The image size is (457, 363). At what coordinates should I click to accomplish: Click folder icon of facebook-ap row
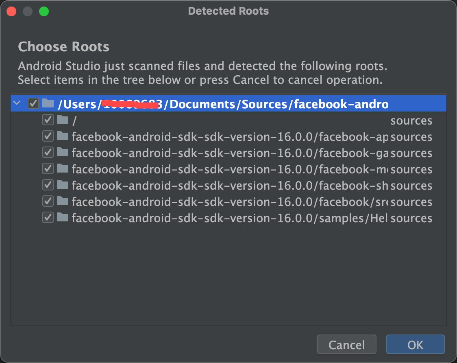pos(62,136)
